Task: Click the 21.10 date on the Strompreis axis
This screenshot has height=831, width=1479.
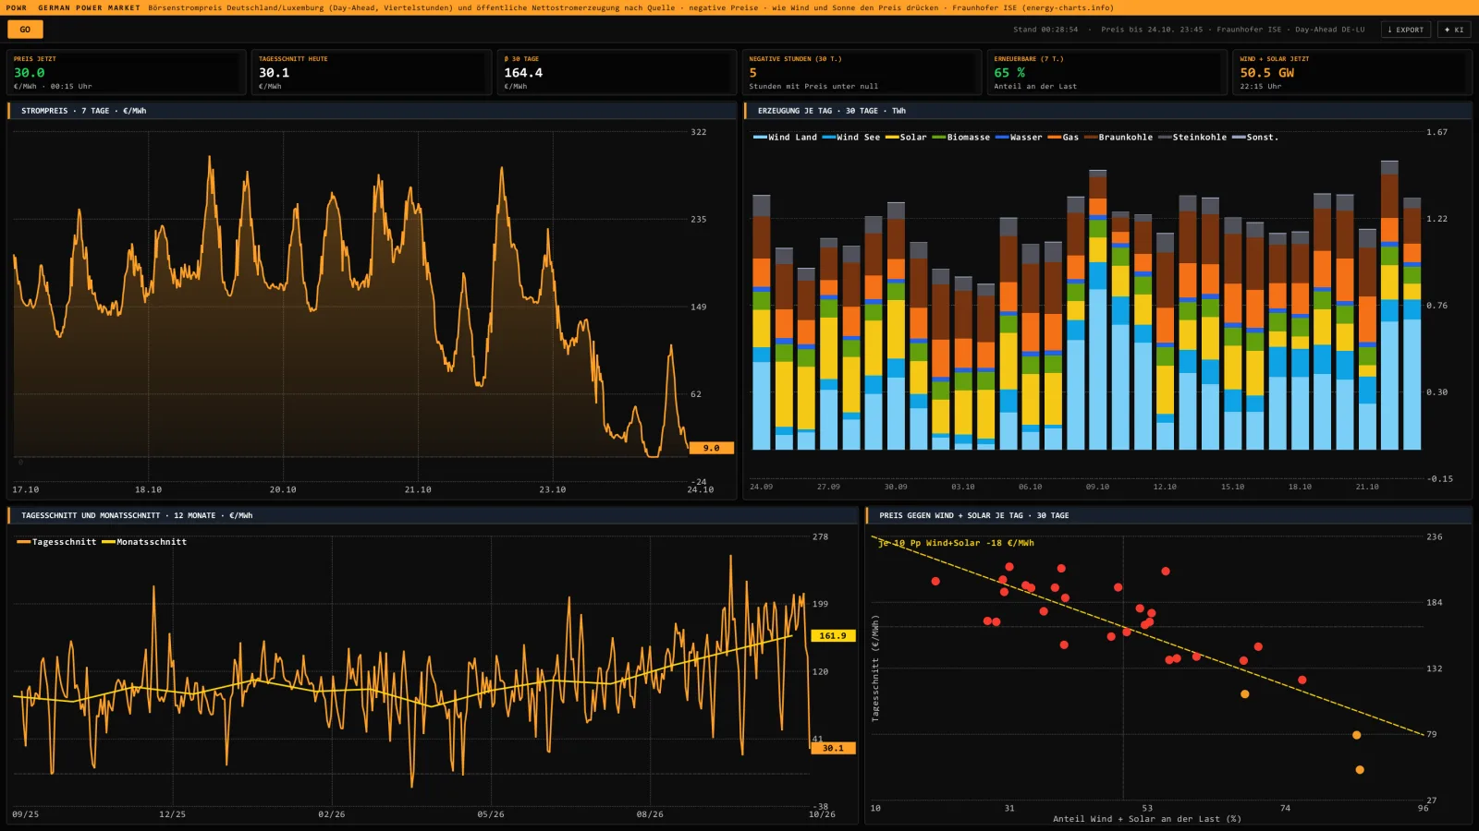Action: coord(418,489)
